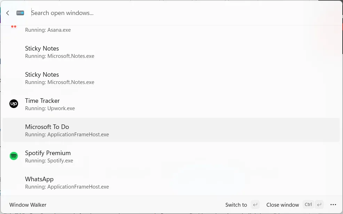Activate the Close window action
The height and width of the screenshot is (214, 343).
click(282, 205)
